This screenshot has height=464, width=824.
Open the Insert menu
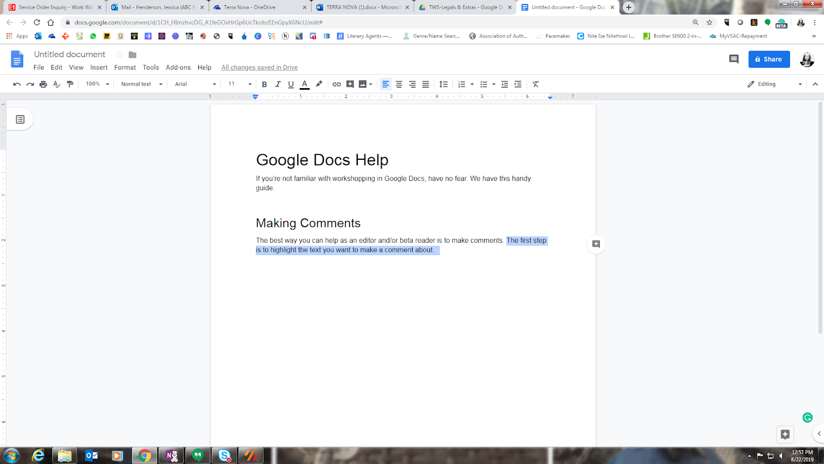[x=99, y=68]
